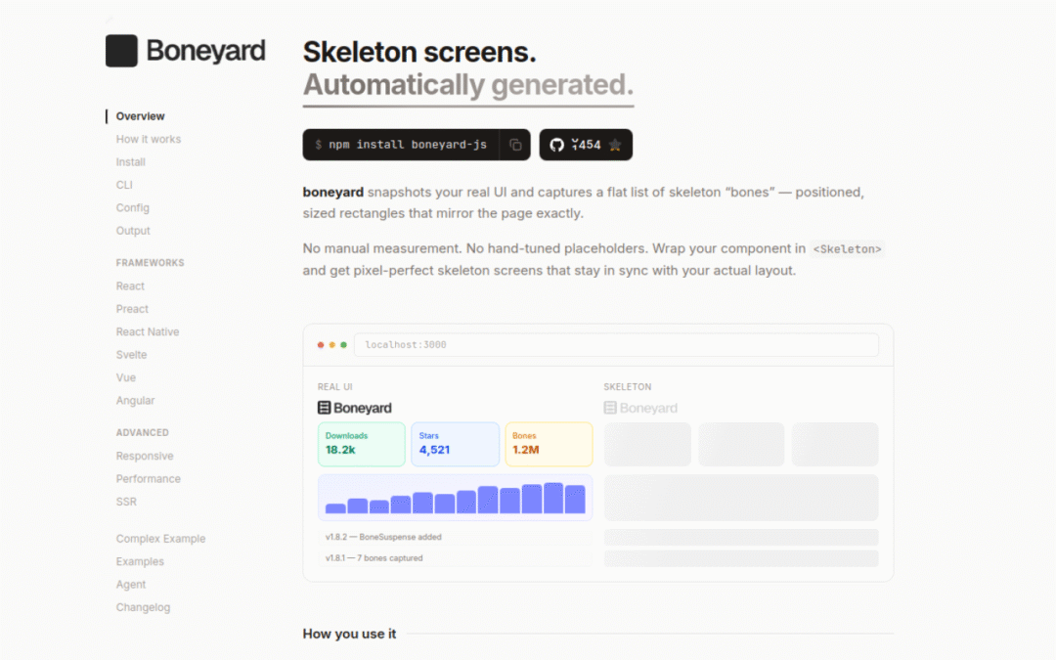Click the localhost:3000 address bar
This screenshot has height=660, width=1056.
click(616, 345)
